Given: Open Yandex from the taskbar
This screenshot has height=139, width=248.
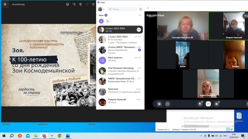Looking at the screenshot, I should point(20,136).
